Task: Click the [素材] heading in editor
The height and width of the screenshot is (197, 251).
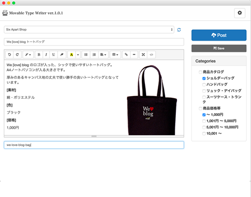Action: 11,90
